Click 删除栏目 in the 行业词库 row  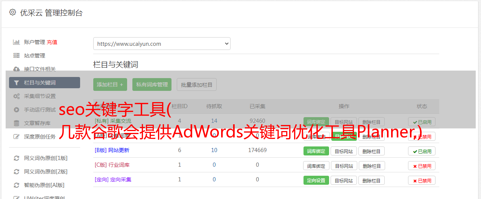[x=372, y=166]
